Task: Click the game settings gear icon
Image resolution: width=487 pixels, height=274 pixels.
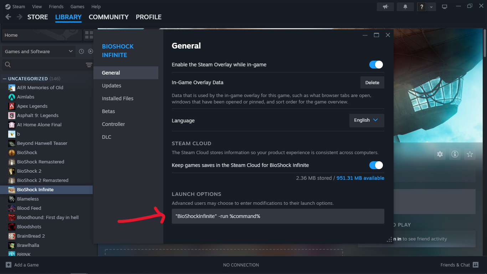Action: pos(440,154)
